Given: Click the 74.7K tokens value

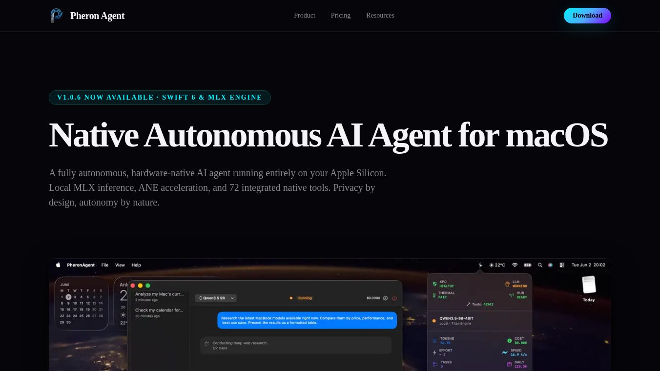Looking at the screenshot, I should (x=445, y=343).
